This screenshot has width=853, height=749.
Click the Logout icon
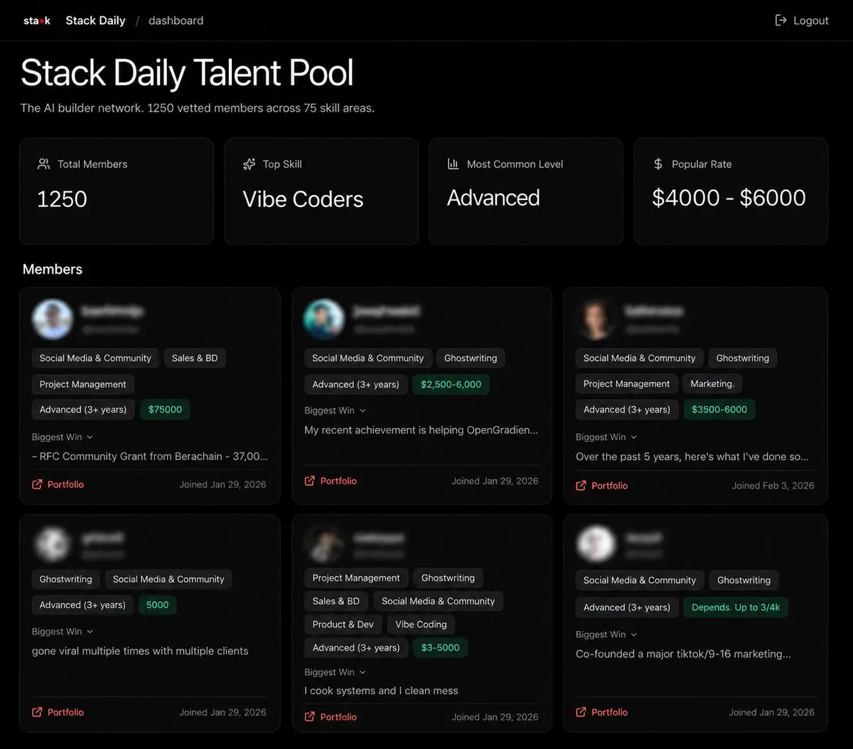click(780, 20)
